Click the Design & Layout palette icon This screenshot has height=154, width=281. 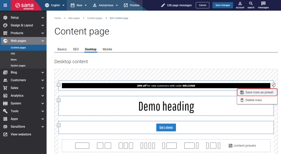click(x=5, y=25)
